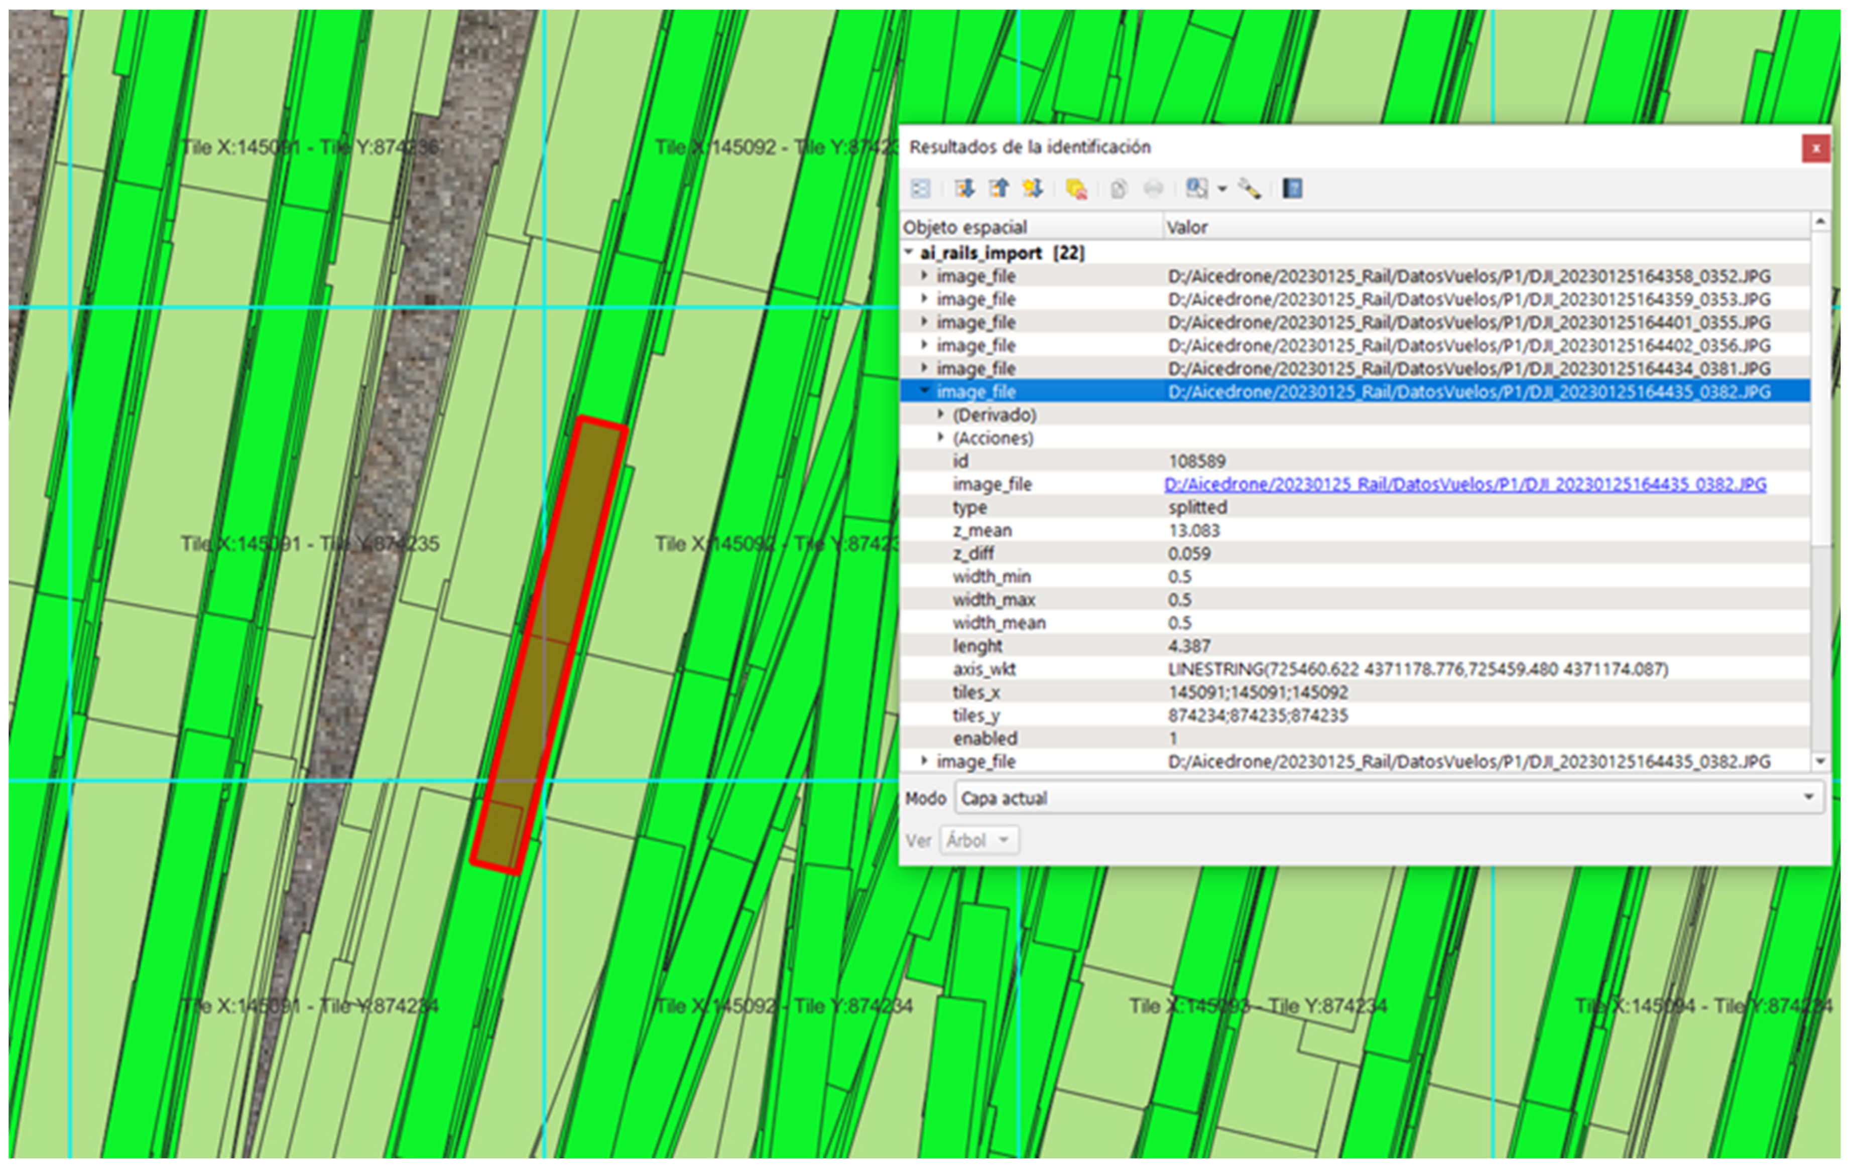Collapse the ai_rails_import [22] tree node

pyautogui.click(x=909, y=252)
